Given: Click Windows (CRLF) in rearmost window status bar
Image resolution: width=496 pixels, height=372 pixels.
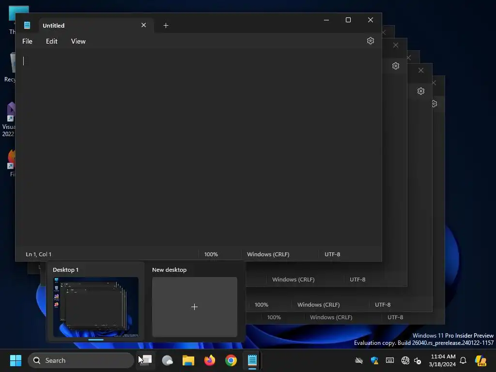Looking at the screenshot, I should pos(331,317).
